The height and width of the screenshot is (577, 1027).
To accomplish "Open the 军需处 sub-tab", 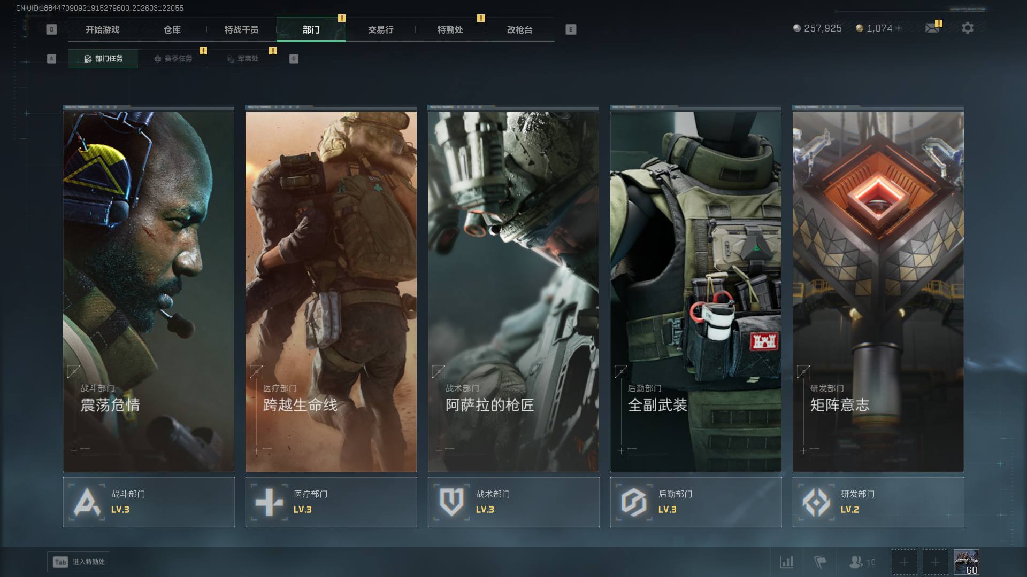I will [x=242, y=59].
